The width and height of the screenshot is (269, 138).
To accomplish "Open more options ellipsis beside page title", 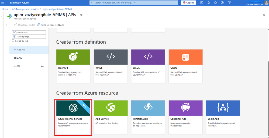I will pos(87,15).
